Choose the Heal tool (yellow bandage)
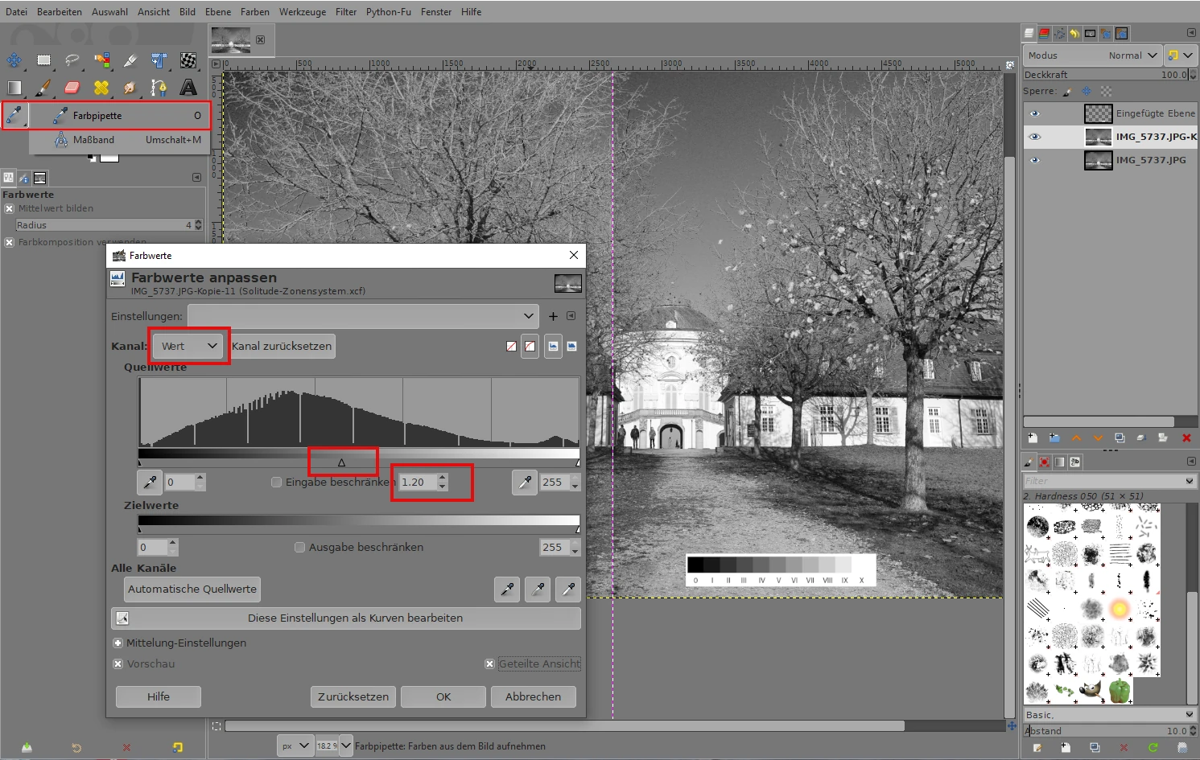The image size is (1200, 760). pos(101,88)
